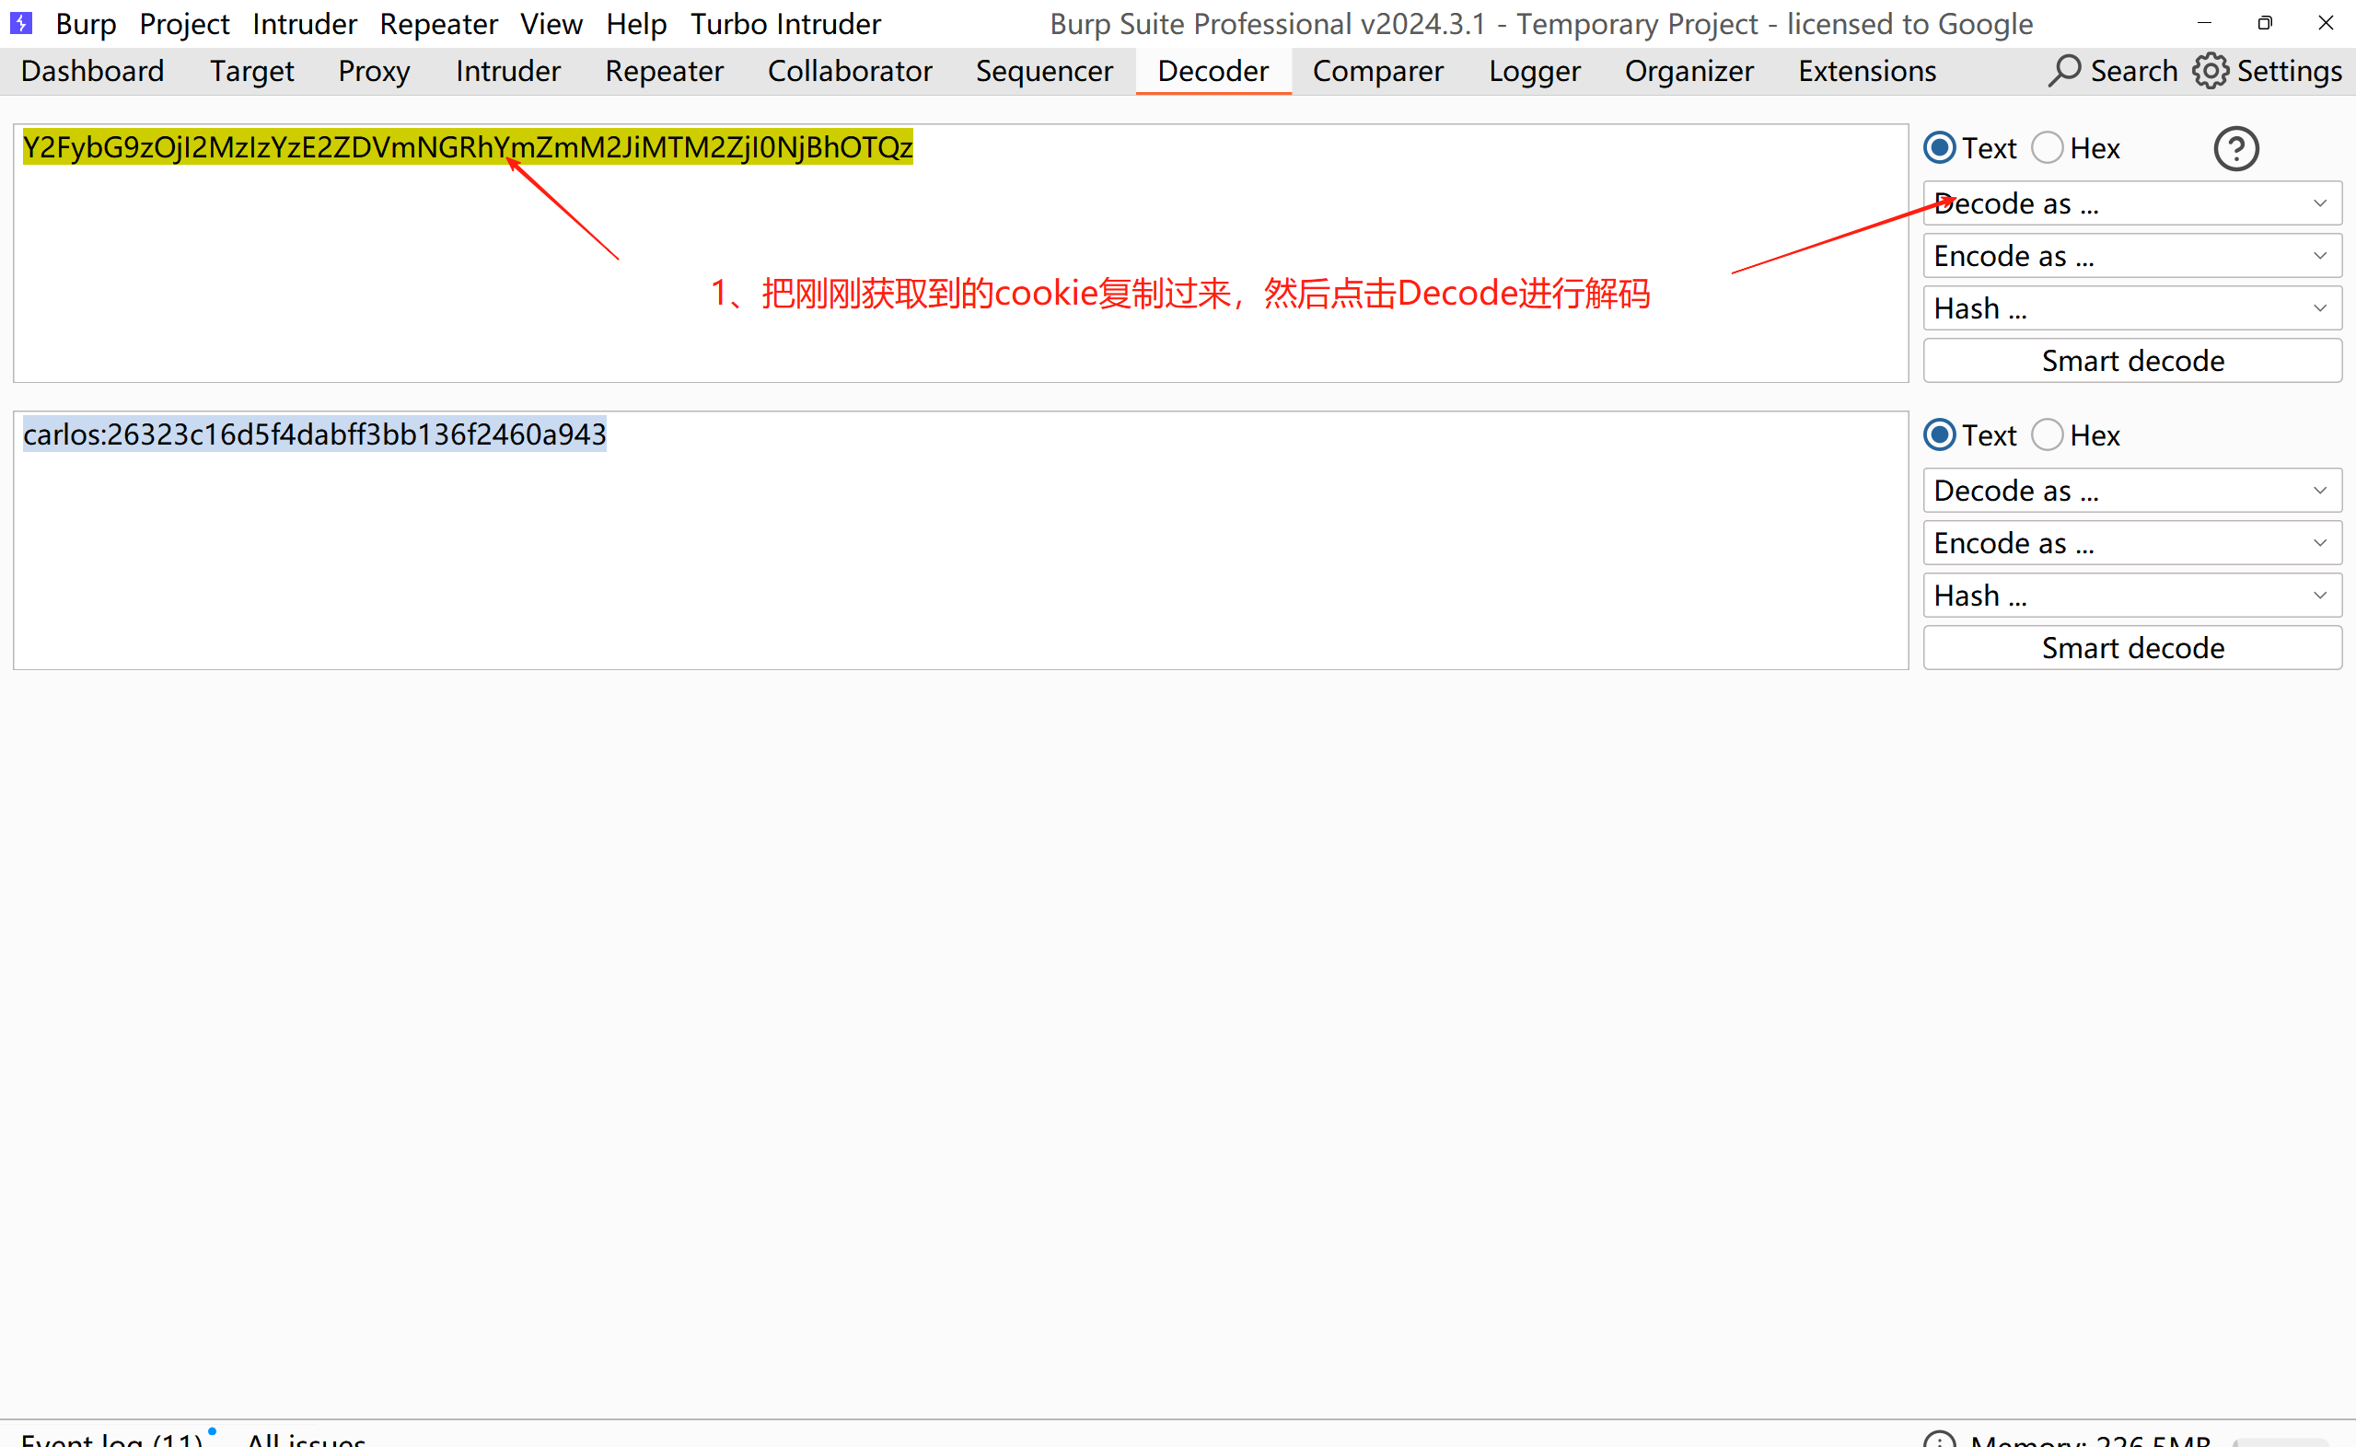The image size is (2356, 1447).
Task: Switch to the Repeater tab
Action: 664,71
